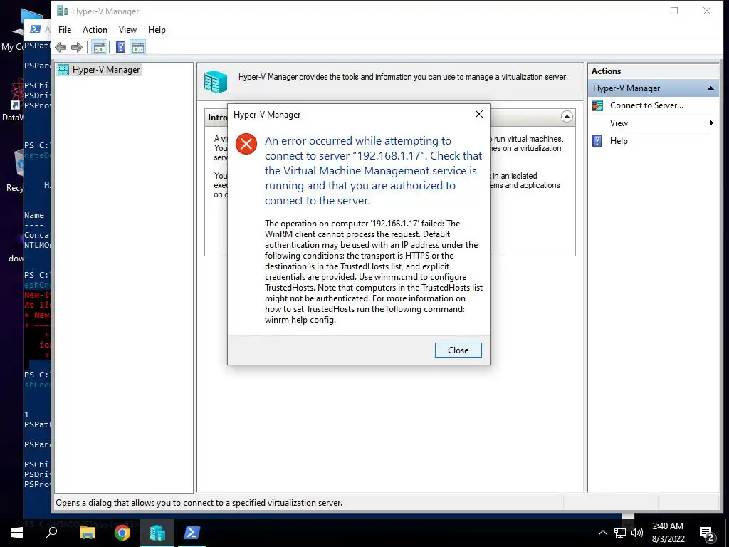
Task: Click the Actions pane header
Action: [654, 71]
